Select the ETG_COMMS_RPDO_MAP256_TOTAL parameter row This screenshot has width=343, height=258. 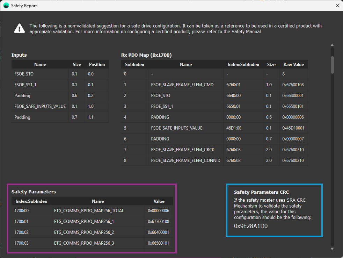pyautogui.click(x=89, y=210)
